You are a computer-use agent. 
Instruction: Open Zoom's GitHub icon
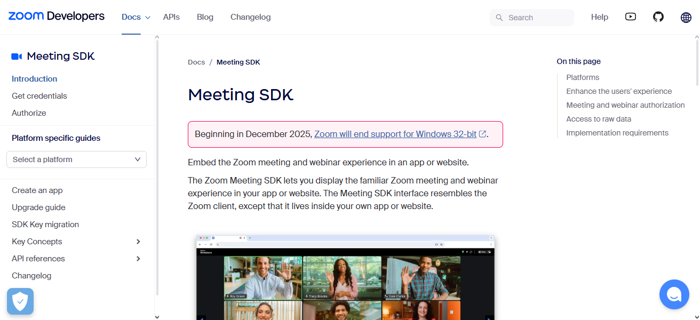[x=658, y=17]
